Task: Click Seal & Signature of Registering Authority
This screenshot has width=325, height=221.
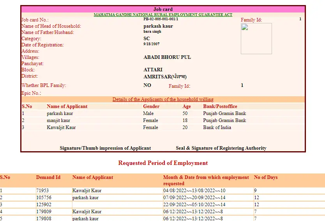Action: pos(221,148)
